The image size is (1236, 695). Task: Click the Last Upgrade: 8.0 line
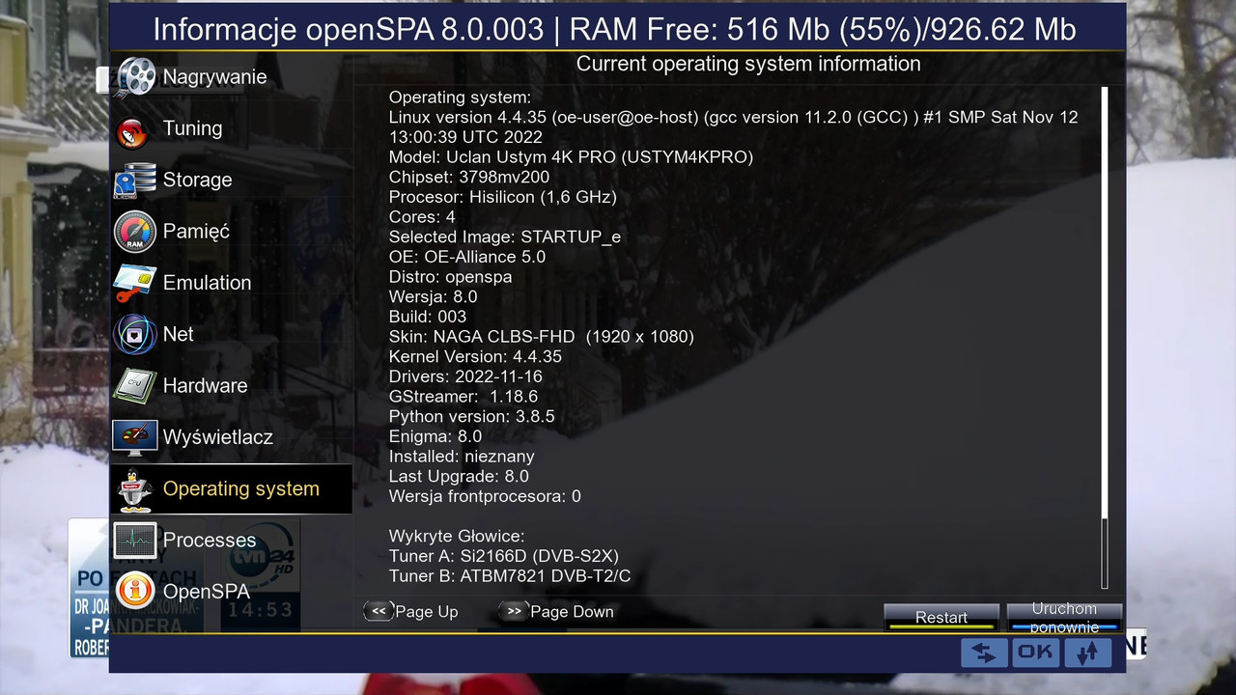[459, 476]
